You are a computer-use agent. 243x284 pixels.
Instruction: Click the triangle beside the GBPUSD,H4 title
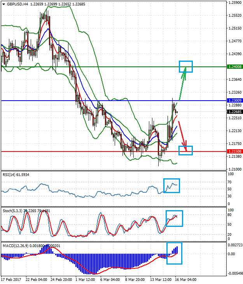tap(3, 4)
